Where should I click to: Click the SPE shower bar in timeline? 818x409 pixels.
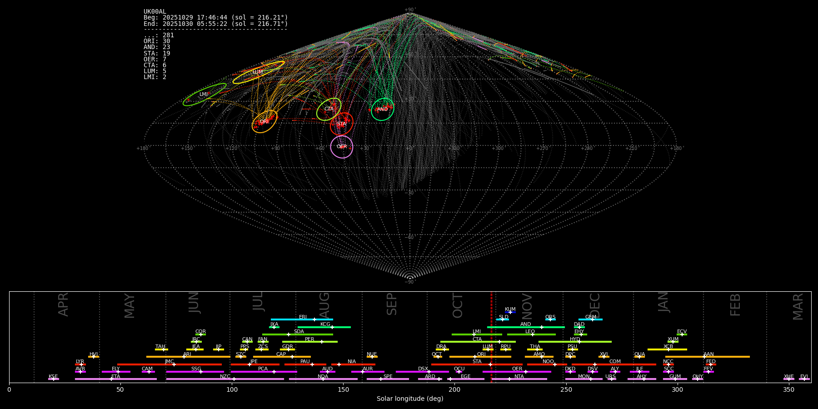(x=388, y=379)
